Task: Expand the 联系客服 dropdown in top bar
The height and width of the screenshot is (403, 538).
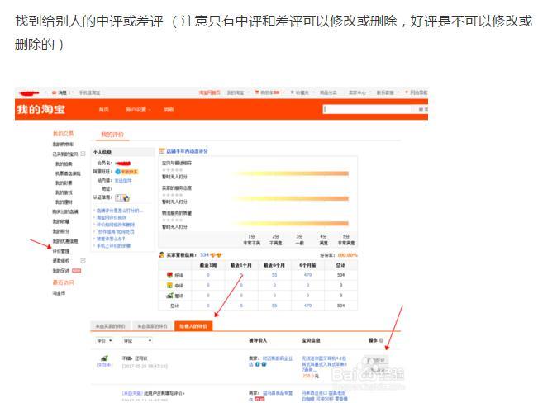Action: pyautogui.click(x=388, y=92)
